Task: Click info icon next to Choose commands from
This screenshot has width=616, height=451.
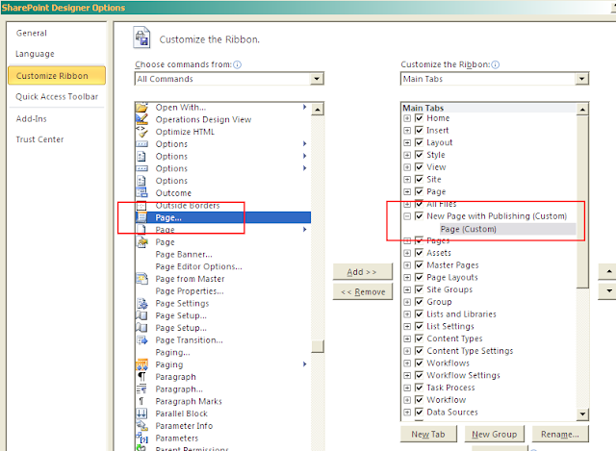Action: pos(238,64)
